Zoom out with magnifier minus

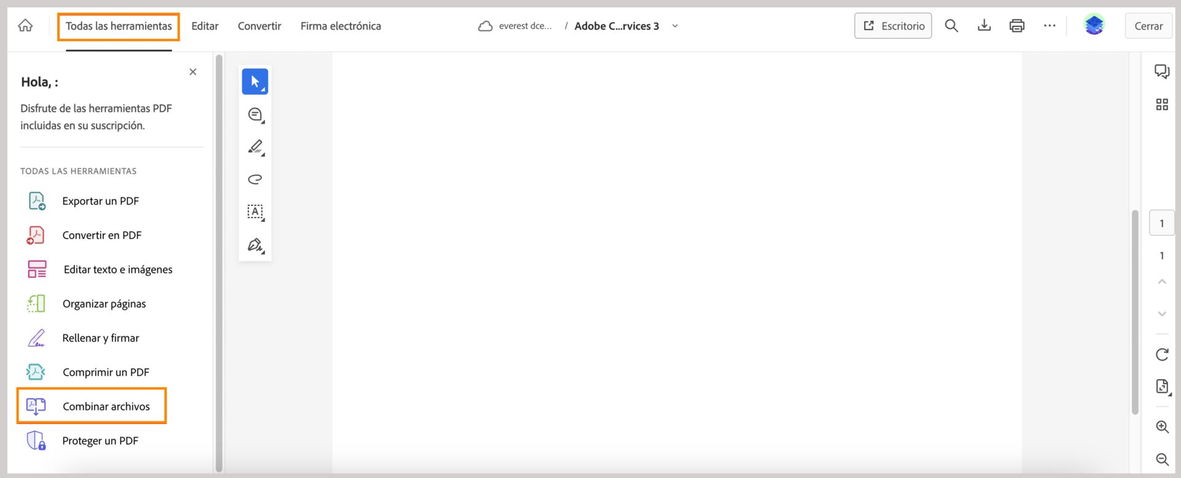tap(1162, 459)
